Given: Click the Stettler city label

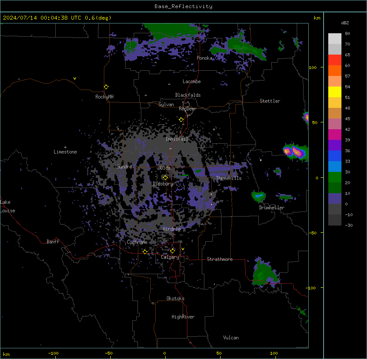Looking at the screenshot, I should tap(270, 101).
